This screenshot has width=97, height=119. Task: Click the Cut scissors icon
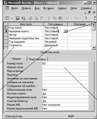(x=49, y=18)
